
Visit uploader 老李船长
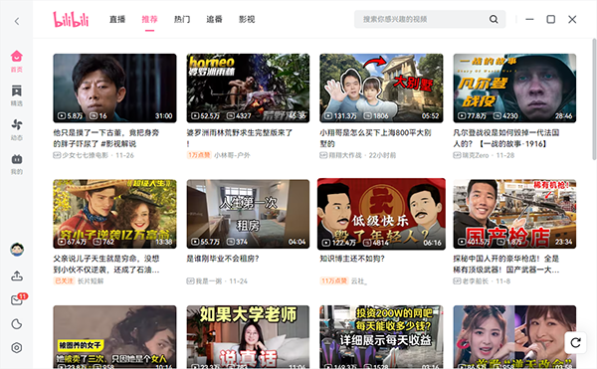(476, 281)
